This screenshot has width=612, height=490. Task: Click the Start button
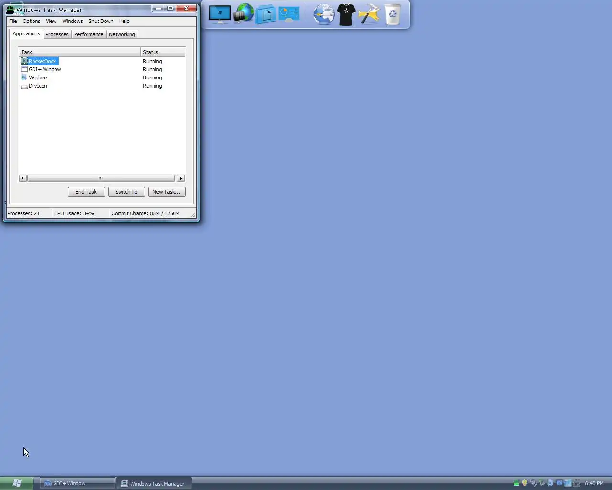click(x=17, y=483)
